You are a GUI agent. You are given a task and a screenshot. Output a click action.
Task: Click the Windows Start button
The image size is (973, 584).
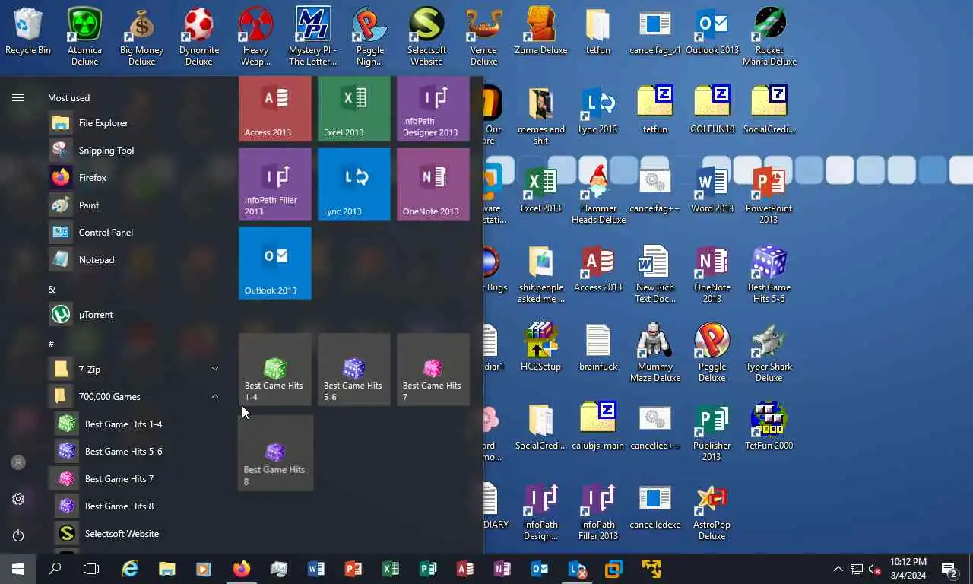[18, 569]
